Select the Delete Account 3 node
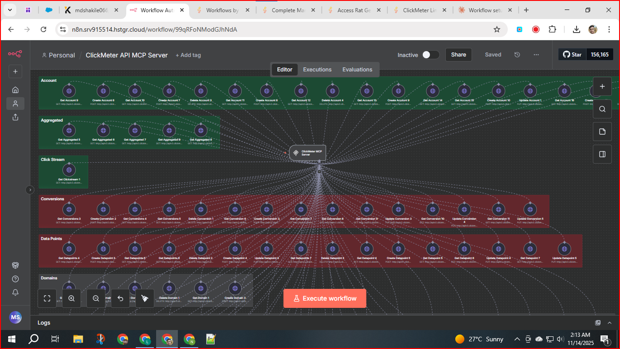This screenshot has width=620, height=349. click(201, 91)
